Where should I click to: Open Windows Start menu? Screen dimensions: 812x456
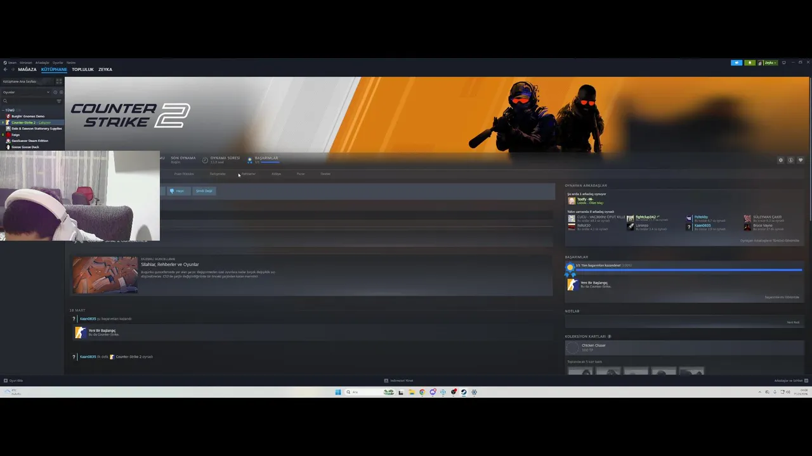tap(338, 392)
